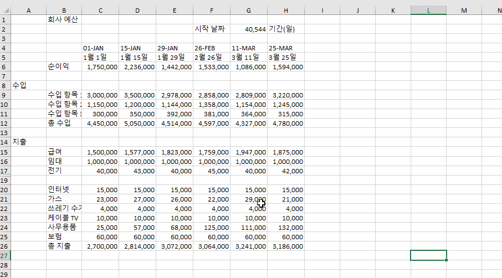Click the 인터넷 row label

coord(64,190)
